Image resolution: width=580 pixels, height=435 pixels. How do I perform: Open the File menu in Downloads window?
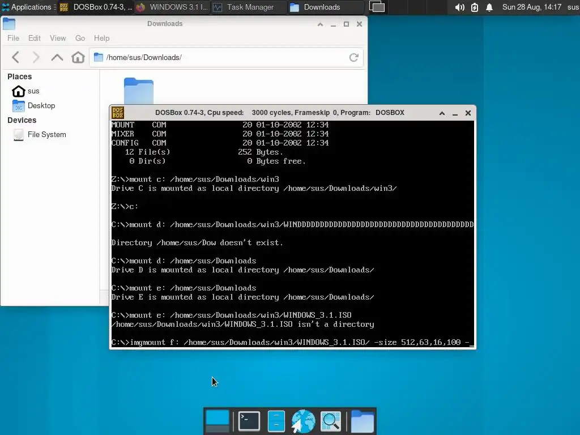[14, 38]
